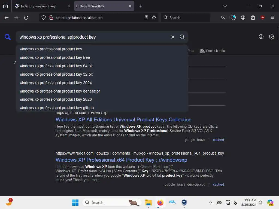The height and width of the screenshot is (209, 279).
Task: Open SearXNG preferences gear
Action: coord(271,37)
